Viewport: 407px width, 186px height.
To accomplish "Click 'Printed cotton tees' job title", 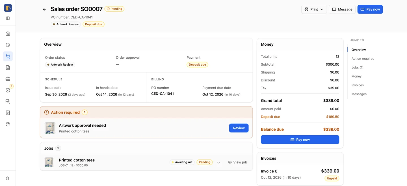I will [77, 160].
